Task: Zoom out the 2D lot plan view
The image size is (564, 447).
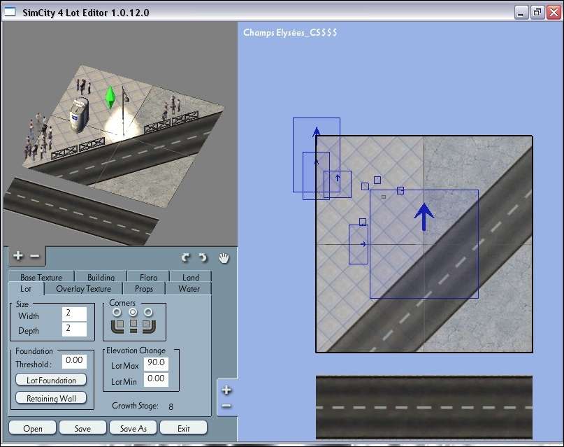Action: [226, 406]
